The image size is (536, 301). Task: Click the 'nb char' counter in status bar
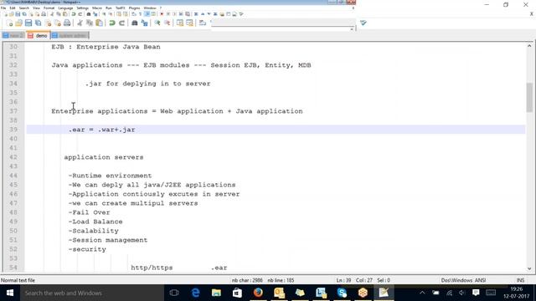pos(247,280)
